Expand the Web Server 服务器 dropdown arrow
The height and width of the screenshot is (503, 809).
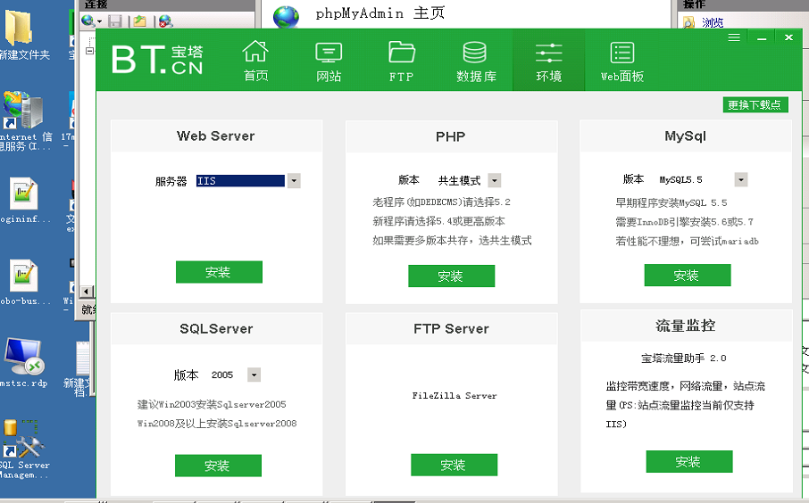tap(294, 181)
